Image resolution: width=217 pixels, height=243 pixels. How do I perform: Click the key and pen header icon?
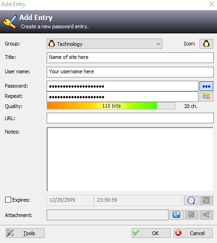pyautogui.click(x=10, y=21)
